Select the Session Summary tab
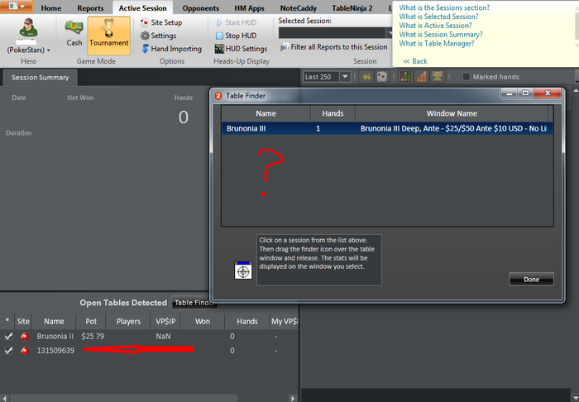This screenshot has height=402, width=579. click(40, 78)
